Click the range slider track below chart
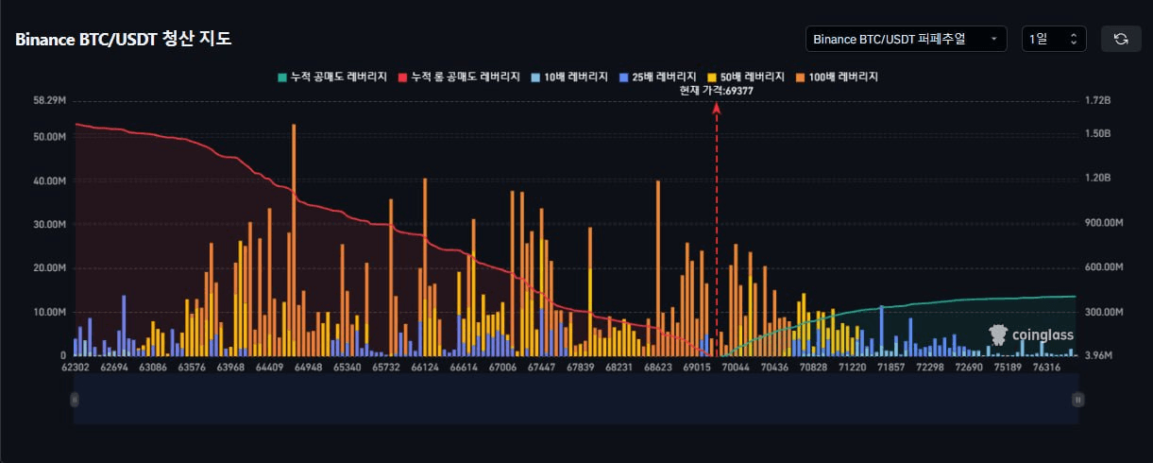1153x463 pixels. (x=576, y=401)
